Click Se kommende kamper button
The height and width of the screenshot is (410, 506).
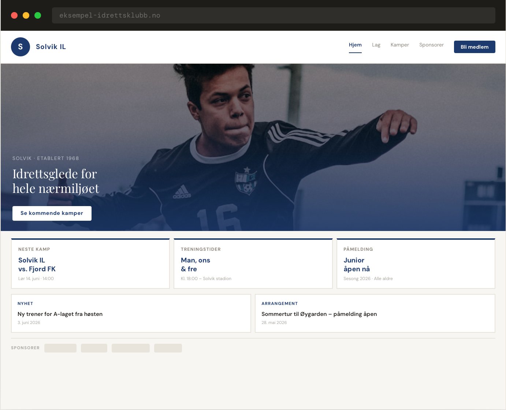pos(52,213)
